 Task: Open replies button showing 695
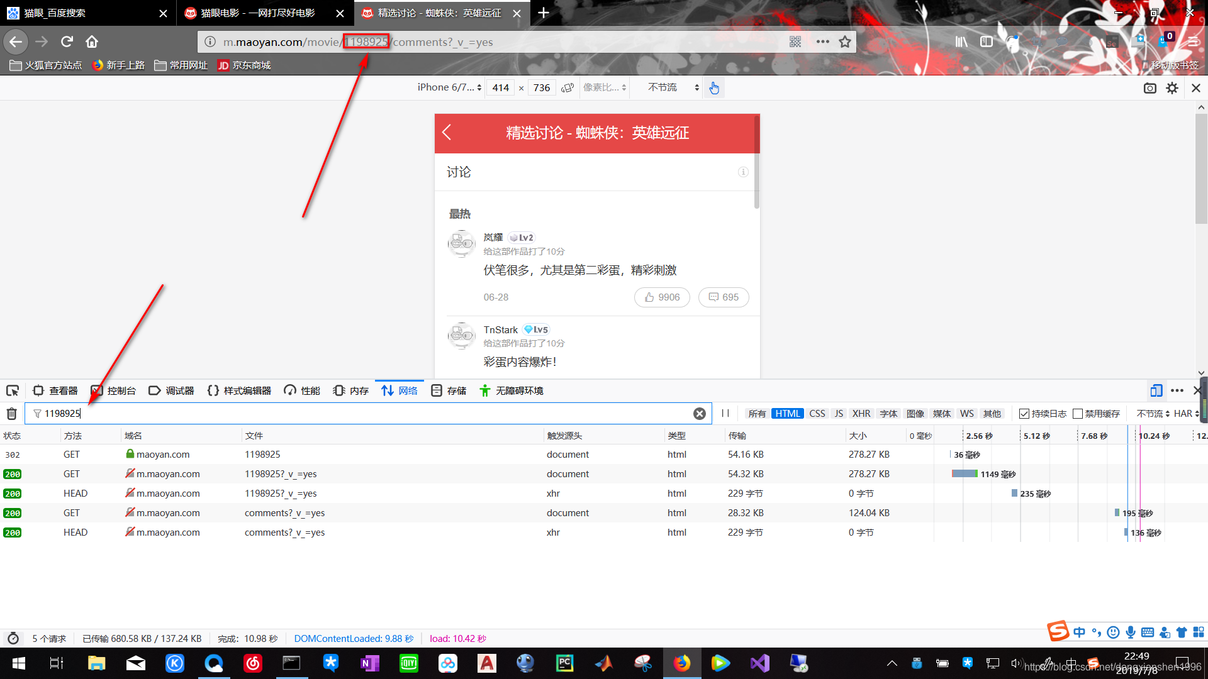click(x=724, y=297)
